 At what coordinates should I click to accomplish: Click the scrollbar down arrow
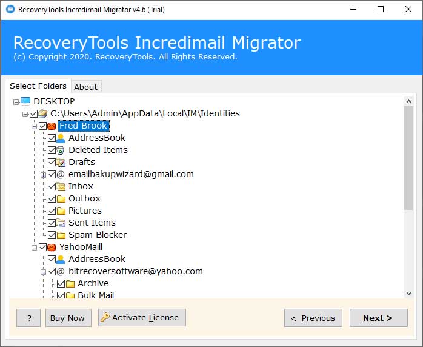coord(408,294)
